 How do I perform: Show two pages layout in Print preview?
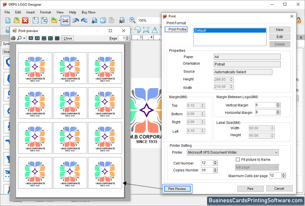coord(37,38)
